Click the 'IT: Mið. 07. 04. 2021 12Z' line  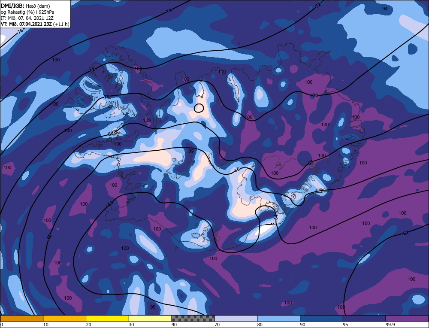click(x=27, y=18)
